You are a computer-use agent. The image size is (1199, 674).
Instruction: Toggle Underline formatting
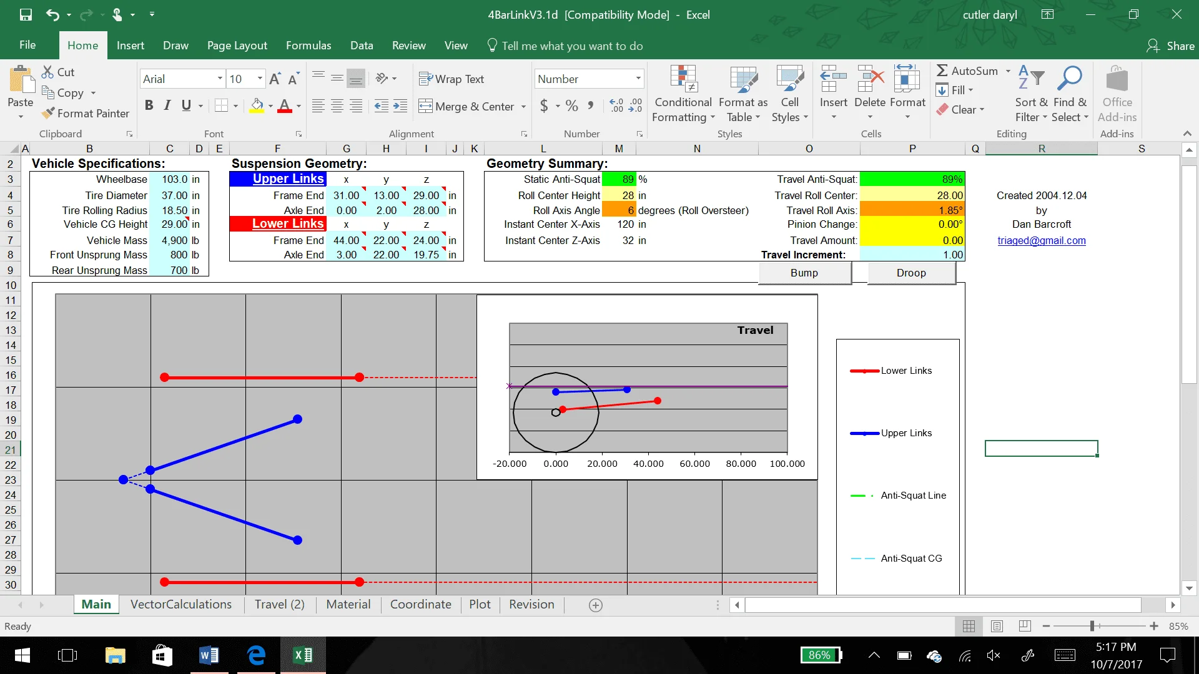coord(186,105)
